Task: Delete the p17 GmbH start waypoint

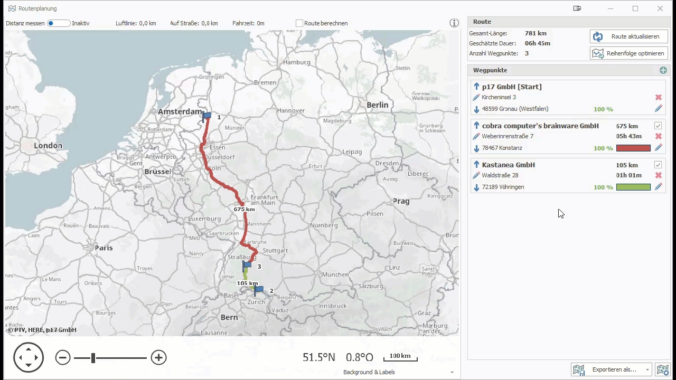Action: pos(659,98)
